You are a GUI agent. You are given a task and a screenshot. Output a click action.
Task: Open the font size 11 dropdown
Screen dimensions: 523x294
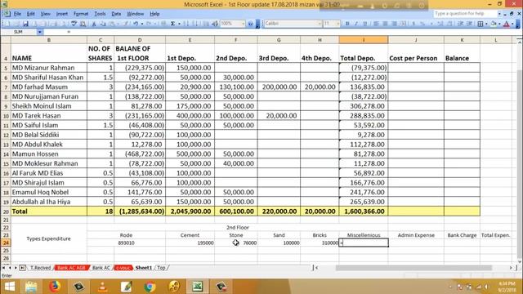pos(337,24)
